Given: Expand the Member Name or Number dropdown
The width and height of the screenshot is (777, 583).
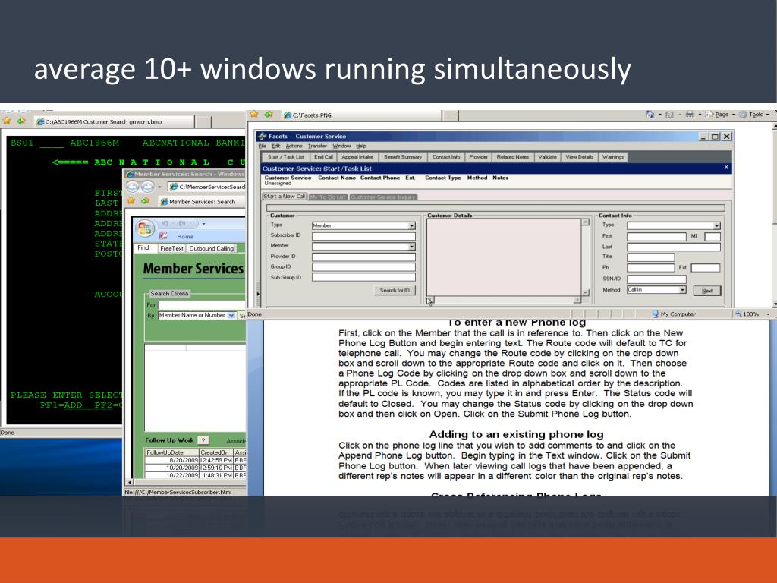Looking at the screenshot, I should coord(231,315).
